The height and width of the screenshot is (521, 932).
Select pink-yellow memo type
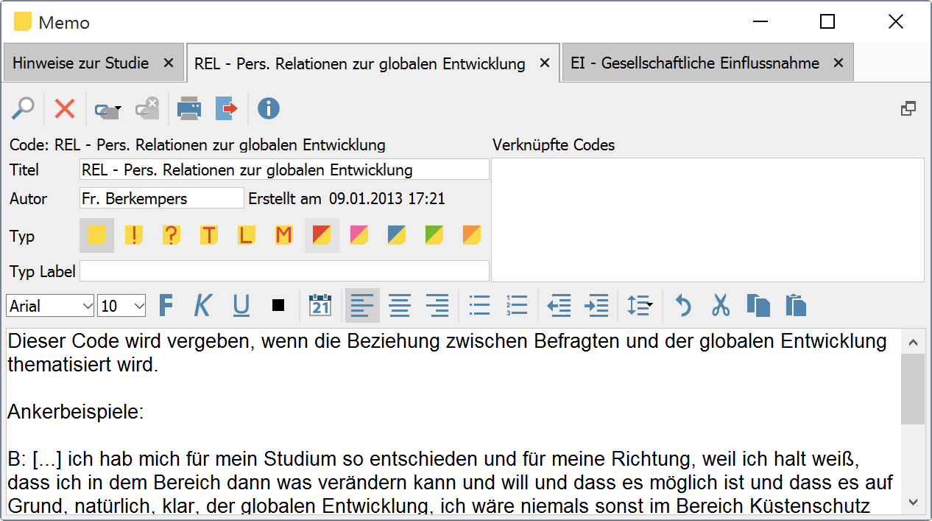(359, 235)
